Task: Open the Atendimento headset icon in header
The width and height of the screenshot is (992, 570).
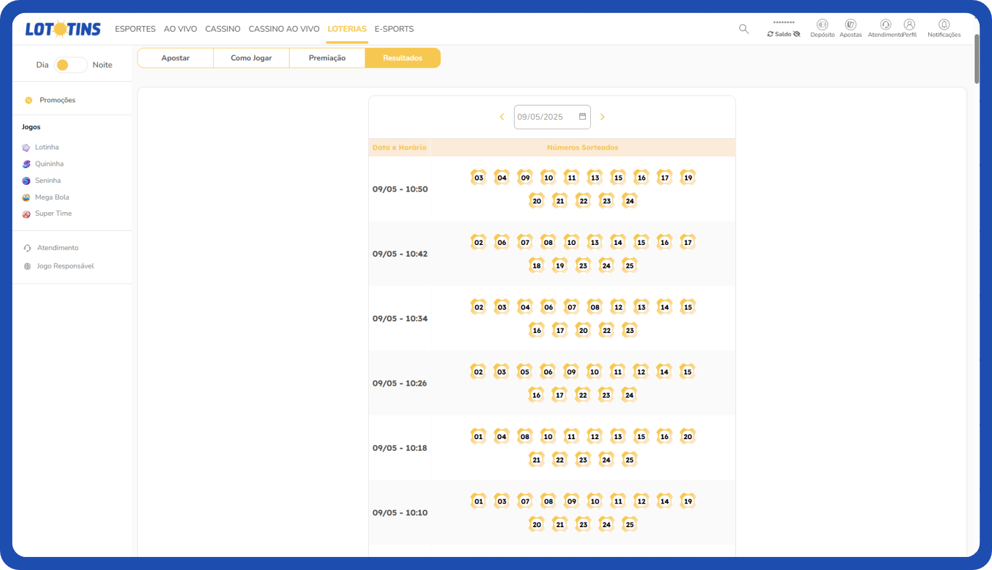Action: (885, 25)
